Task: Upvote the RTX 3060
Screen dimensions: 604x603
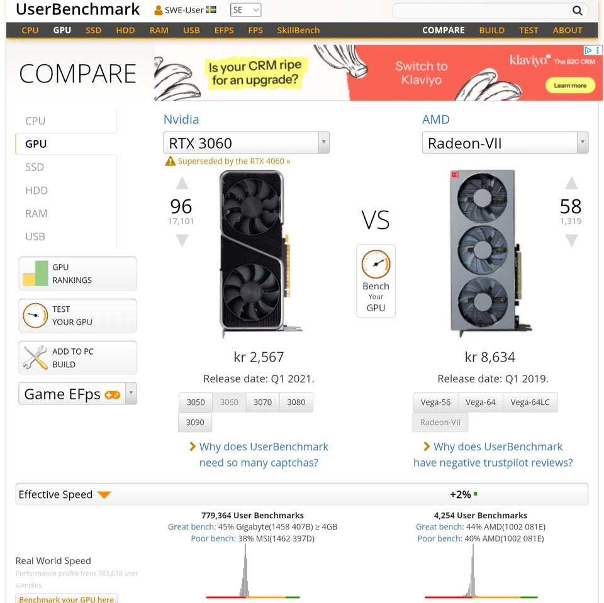Action: click(182, 184)
